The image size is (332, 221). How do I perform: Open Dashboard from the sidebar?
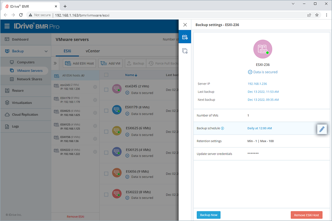point(25,39)
